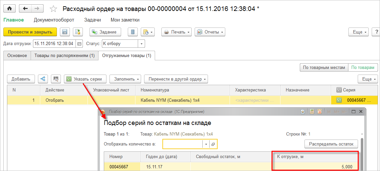Open the Заполнить dropdown menu
The height and width of the screenshot is (171, 380).
(x=125, y=79)
